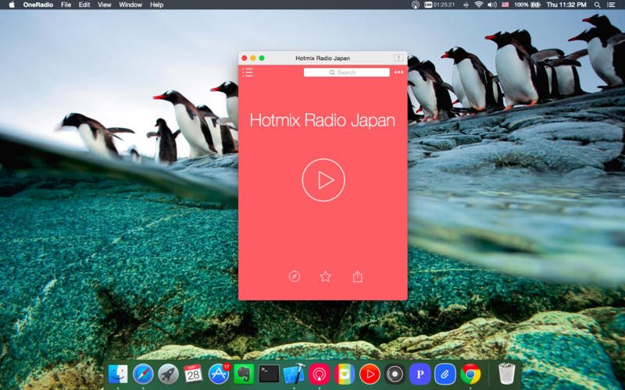Open the US flag input source menu
Viewport: 625px width, 390px height.
point(505,5)
